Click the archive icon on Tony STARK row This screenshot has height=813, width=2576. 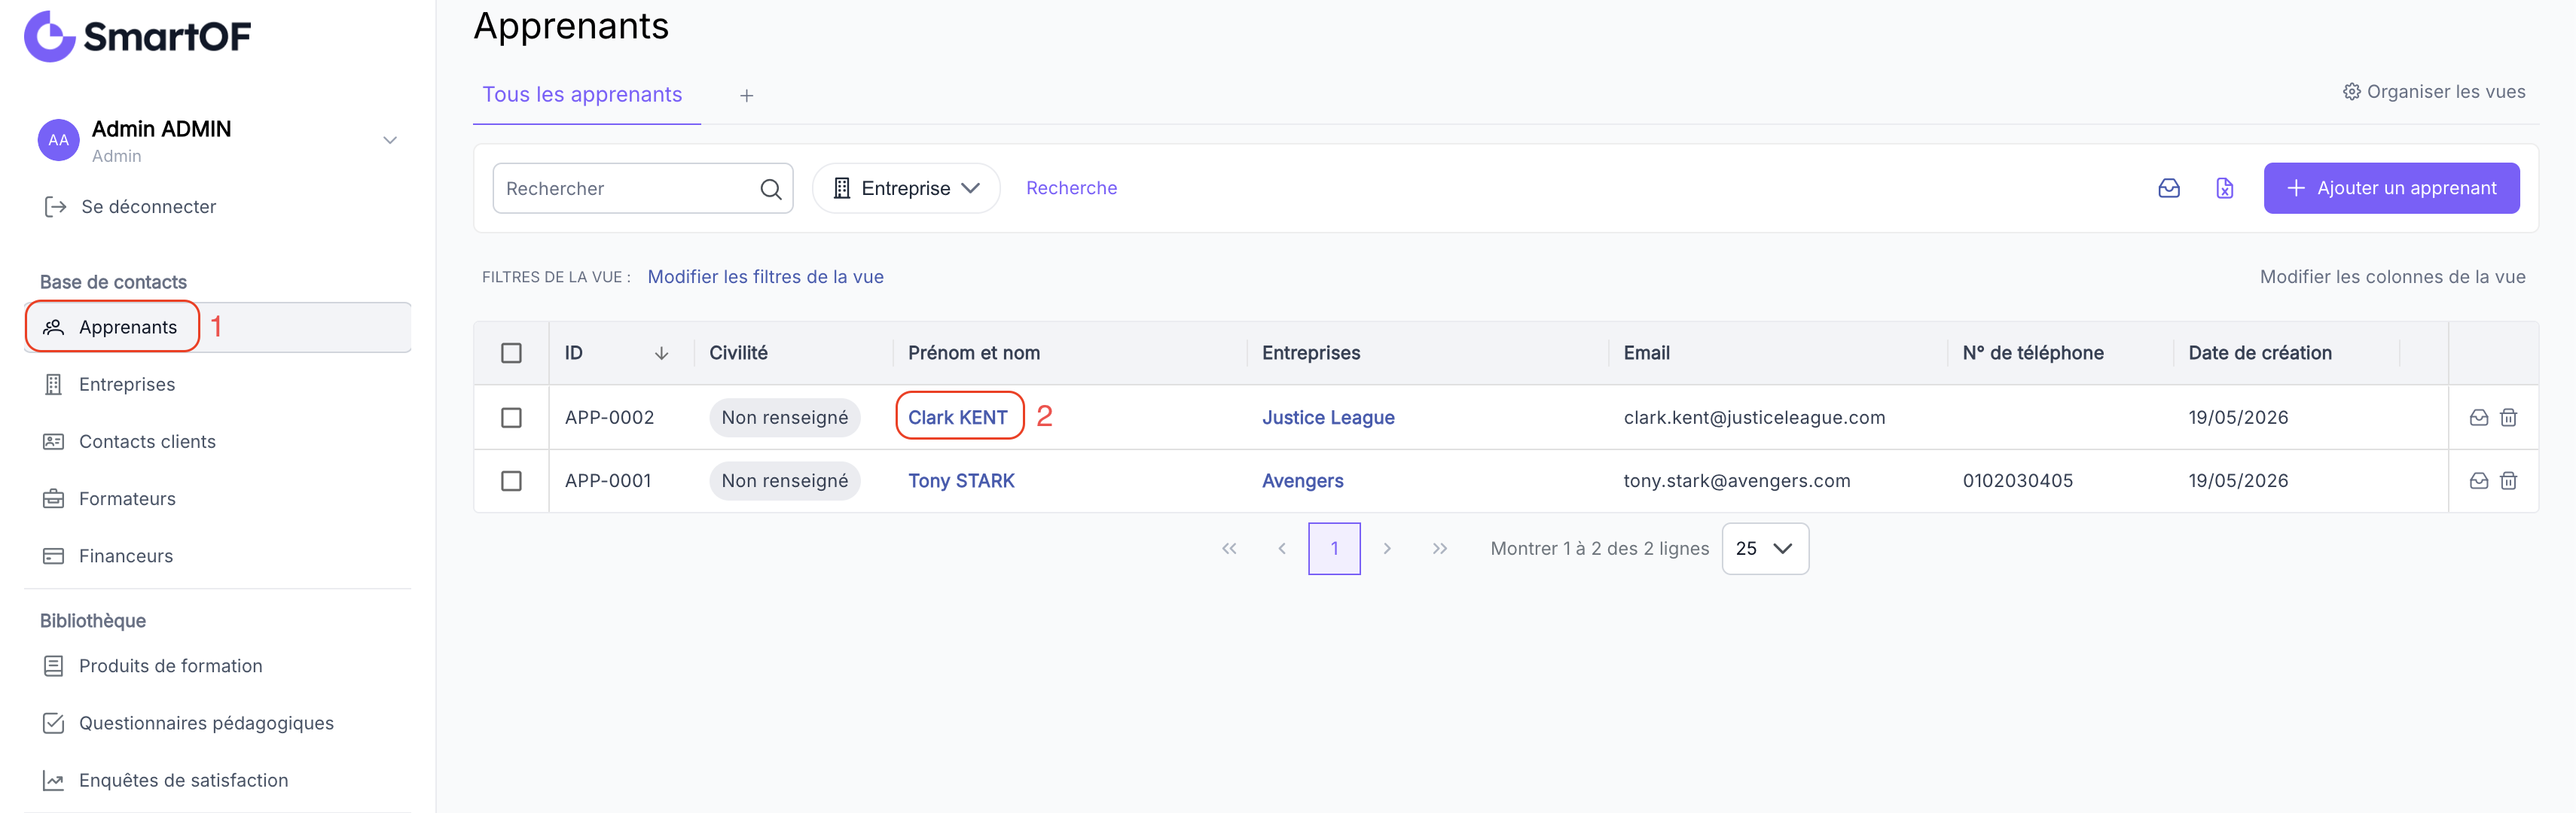pyautogui.click(x=2478, y=481)
